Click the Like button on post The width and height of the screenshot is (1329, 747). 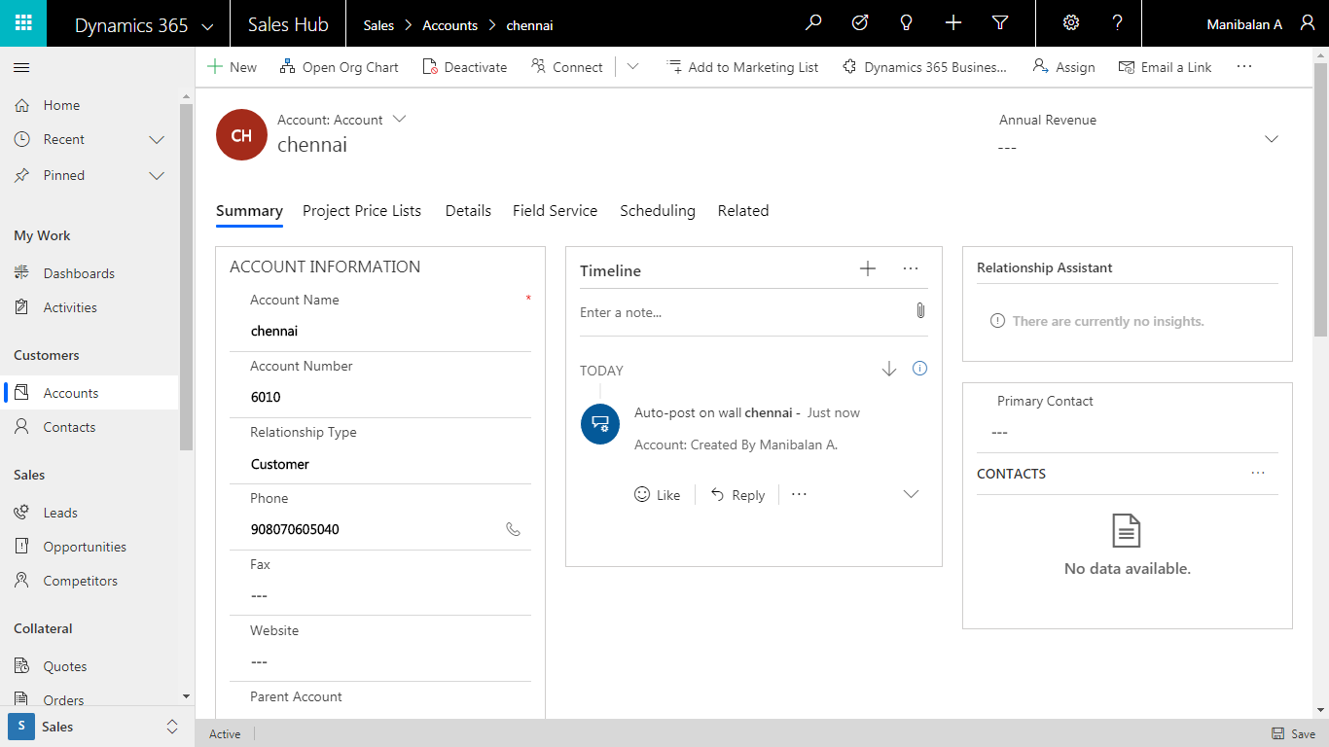pyautogui.click(x=658, y=494)
